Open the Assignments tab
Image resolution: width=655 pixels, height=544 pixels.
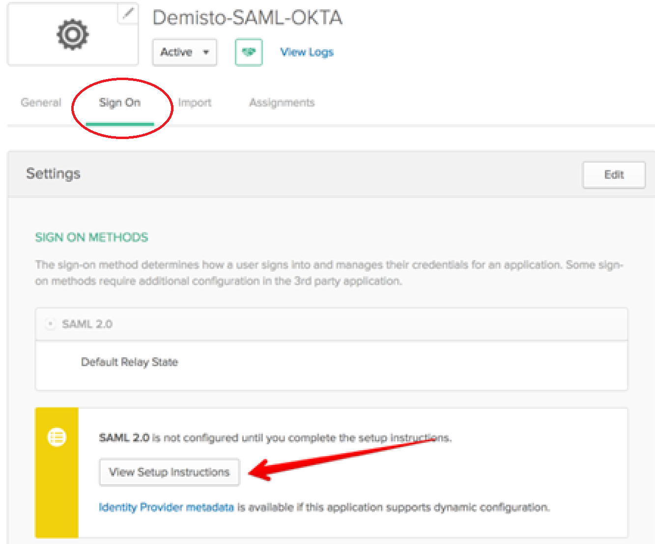point(282,103)
